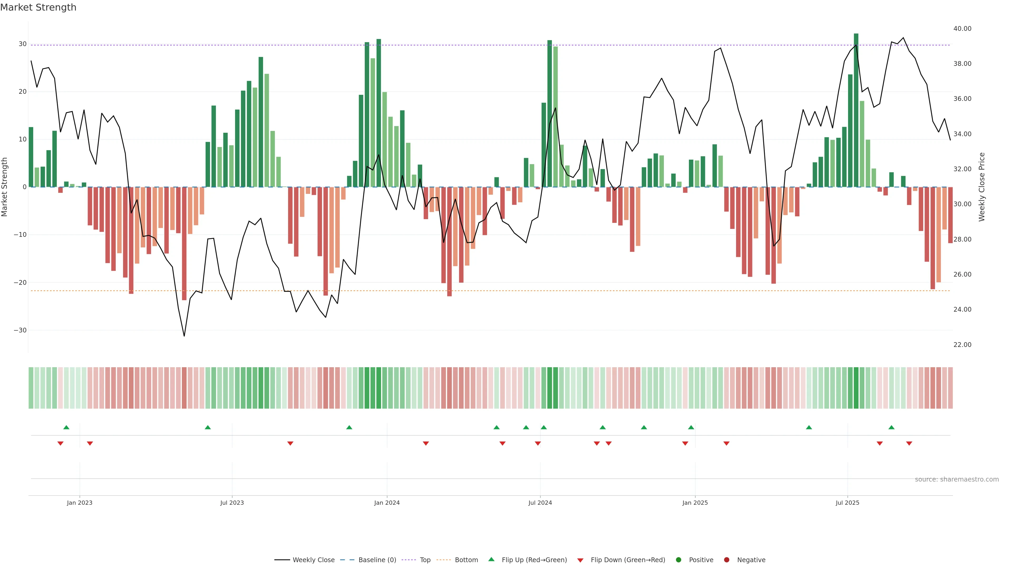Click the last red flip-down triangle marker
Screen dimensions: 1012x569
coord(909,443)
